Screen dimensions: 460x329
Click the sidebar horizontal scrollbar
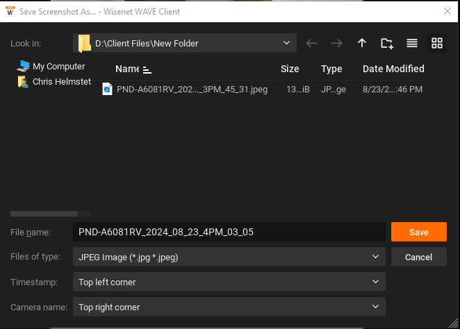tap(51, 214)
